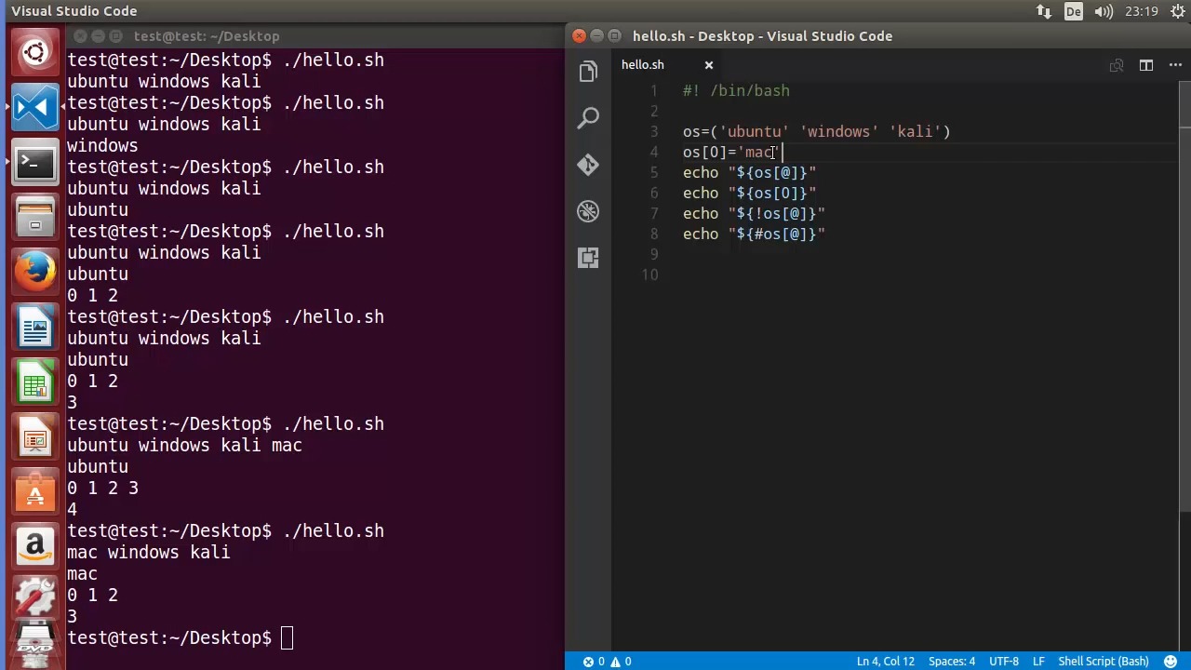Open the Spaces: 4 indentation selector
1191x670 pixels.
(x=951, y=662)
